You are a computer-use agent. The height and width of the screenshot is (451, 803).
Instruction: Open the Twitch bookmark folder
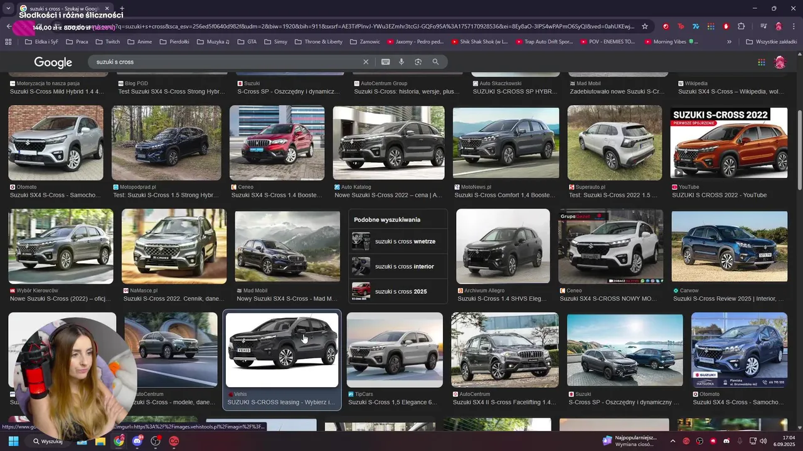pos(107,42)
